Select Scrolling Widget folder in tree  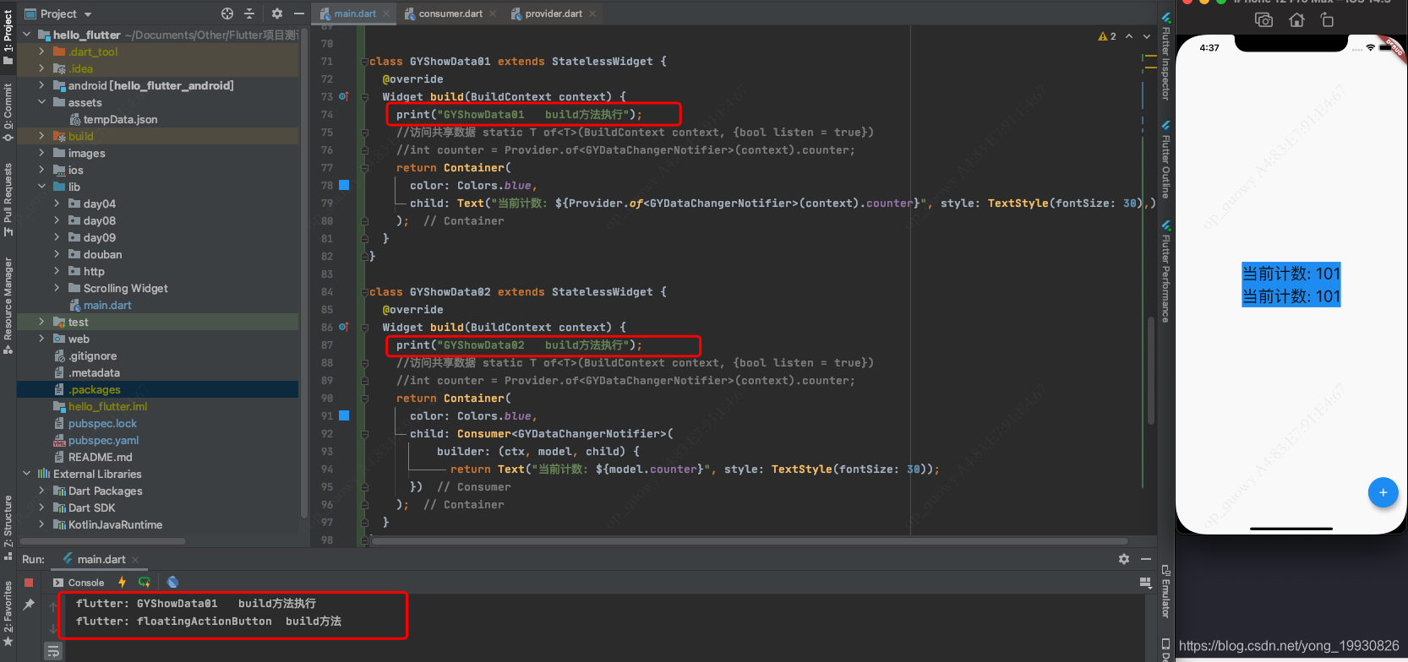tap(125, 288)
